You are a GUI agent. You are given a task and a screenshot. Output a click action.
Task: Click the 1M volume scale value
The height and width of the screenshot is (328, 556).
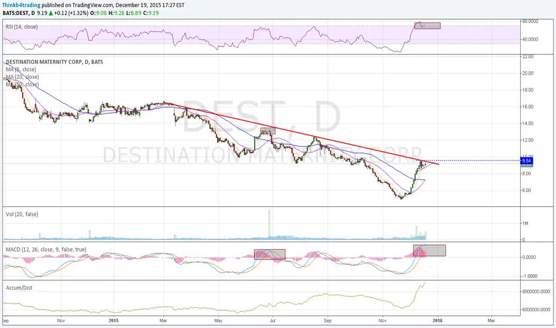[x=525, y=224]
